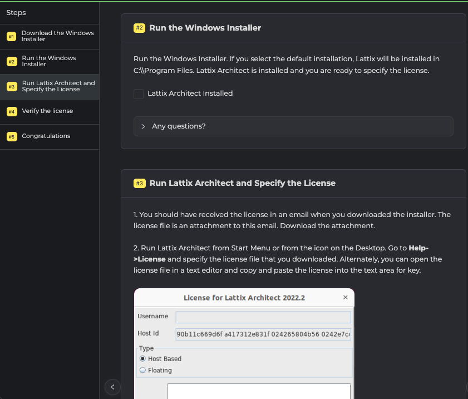Click the bold Help->License text

click(281, 253)
